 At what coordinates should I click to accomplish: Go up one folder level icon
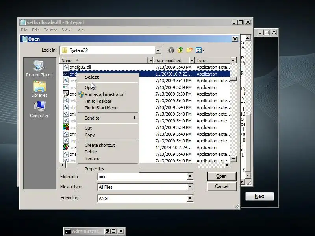pyautogui.click(x=180, y=50)
